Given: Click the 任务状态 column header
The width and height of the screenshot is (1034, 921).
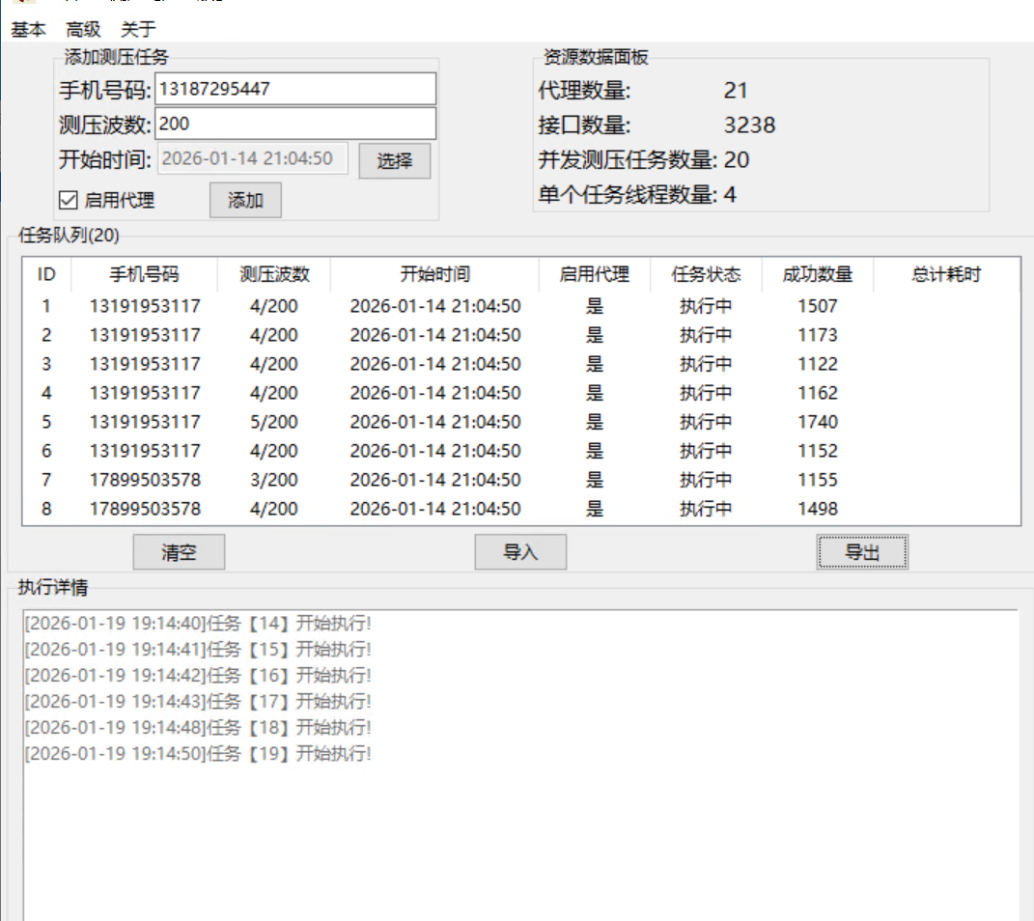Looking at the screenshot, I should point(708,274).
